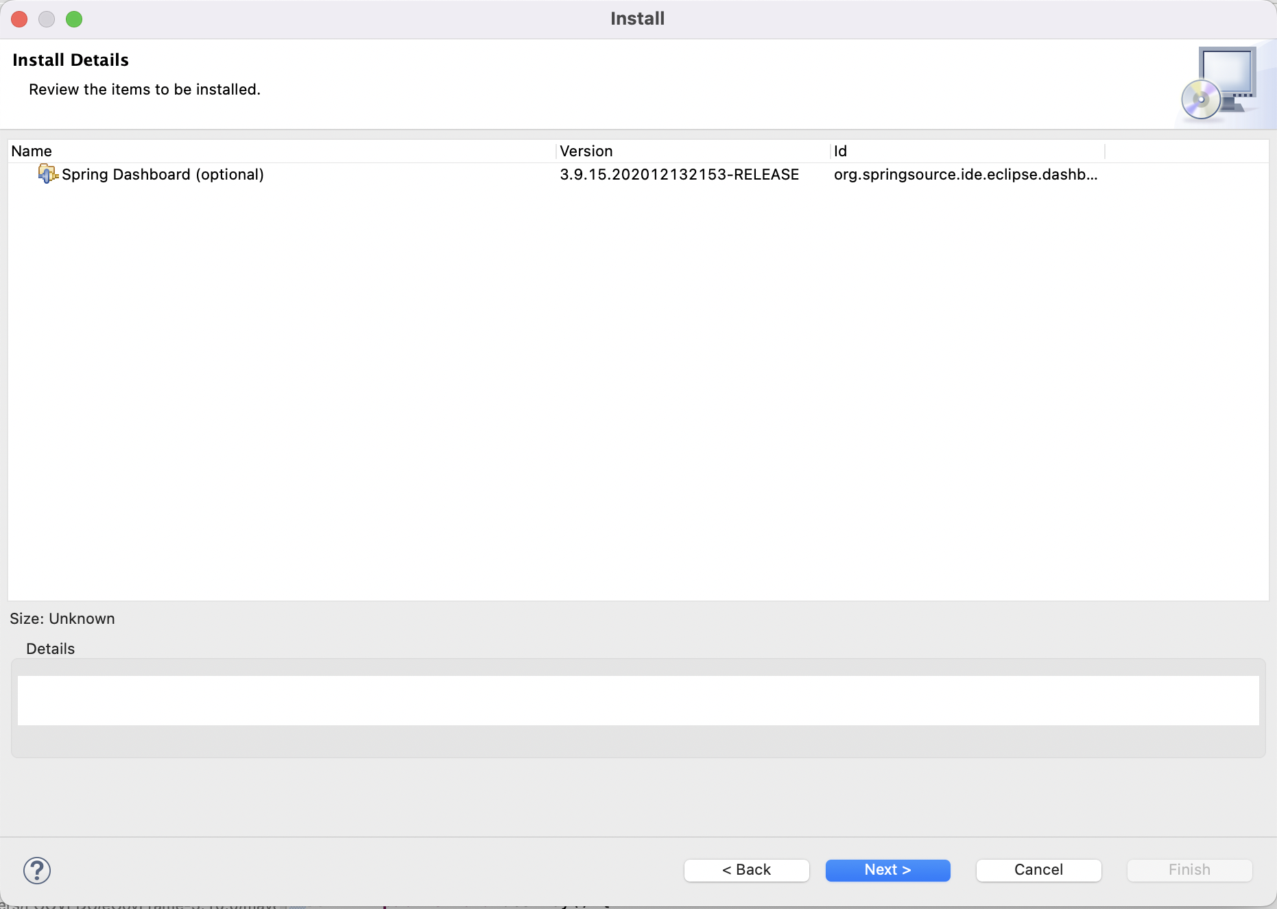Proceed with the Next > button
1277x909 pixels.
887,870
